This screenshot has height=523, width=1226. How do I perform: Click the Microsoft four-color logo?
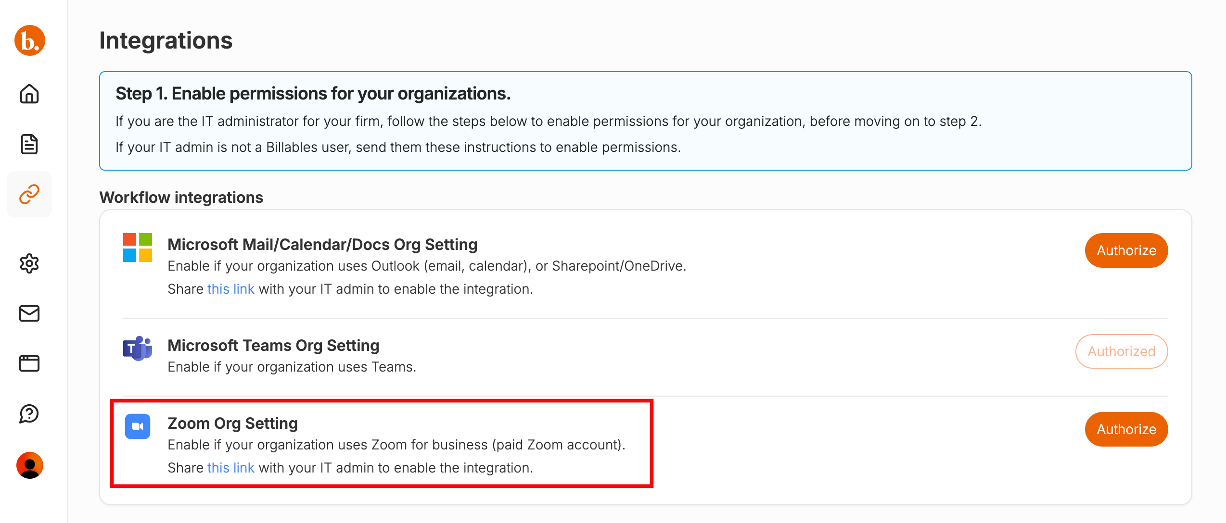(138, 248)
